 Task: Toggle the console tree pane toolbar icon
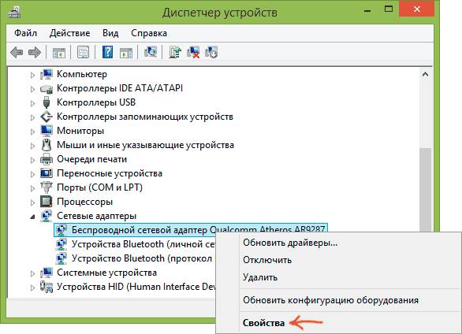(59, 53)
